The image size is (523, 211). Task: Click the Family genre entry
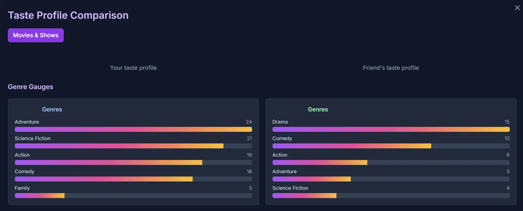[x=22, y=188]
